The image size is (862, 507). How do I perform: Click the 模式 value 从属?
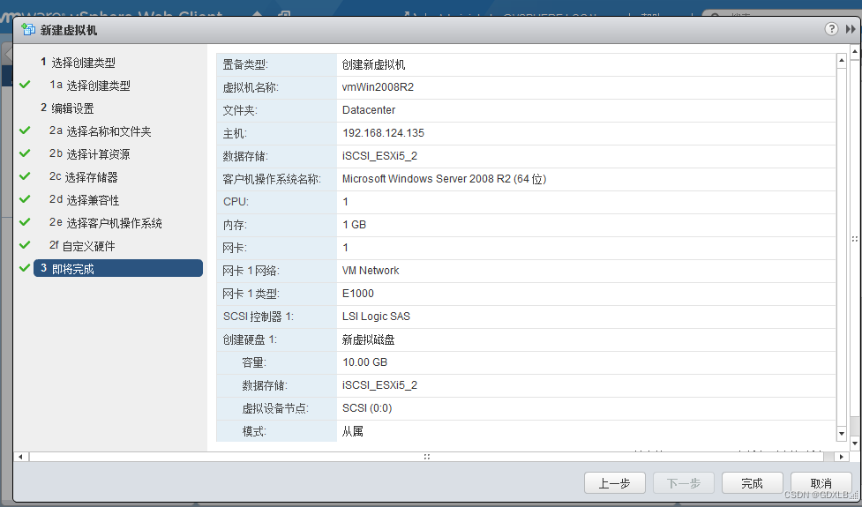click(352, 431)
